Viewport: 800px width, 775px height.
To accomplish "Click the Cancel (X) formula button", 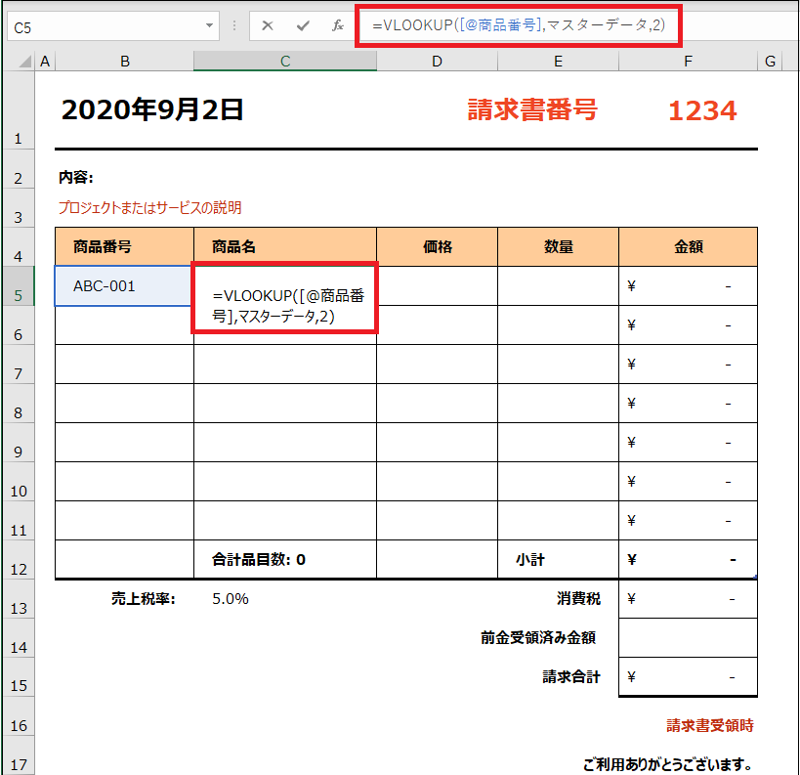I will (268, 26).
